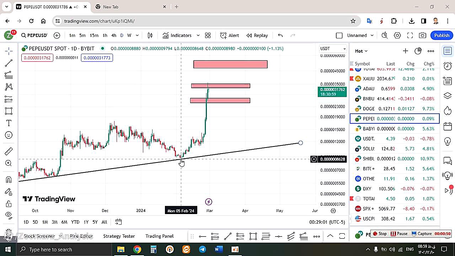Add a symbol to the watchlist
The width and height of the screenshot is (455, 256).
(x=405, y=51)
